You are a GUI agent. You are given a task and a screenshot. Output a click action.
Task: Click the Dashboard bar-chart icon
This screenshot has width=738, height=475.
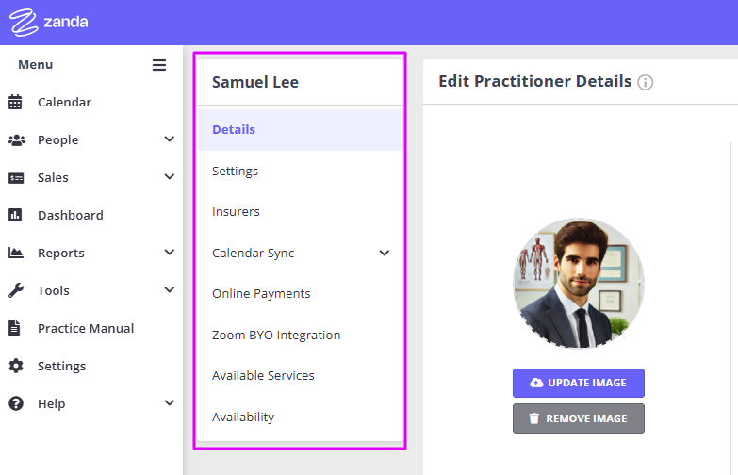point(15,215)
